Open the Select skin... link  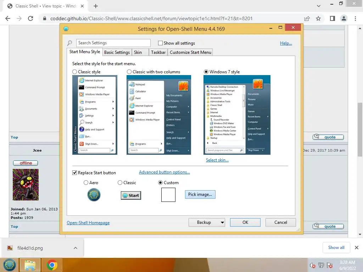point(217,160)
